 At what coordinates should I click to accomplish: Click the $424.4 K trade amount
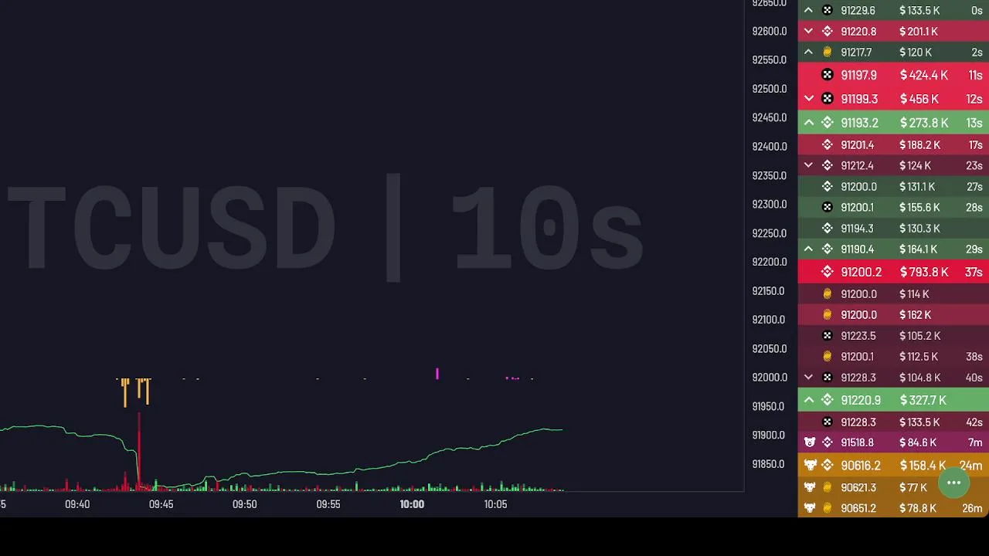pos(923,75)
